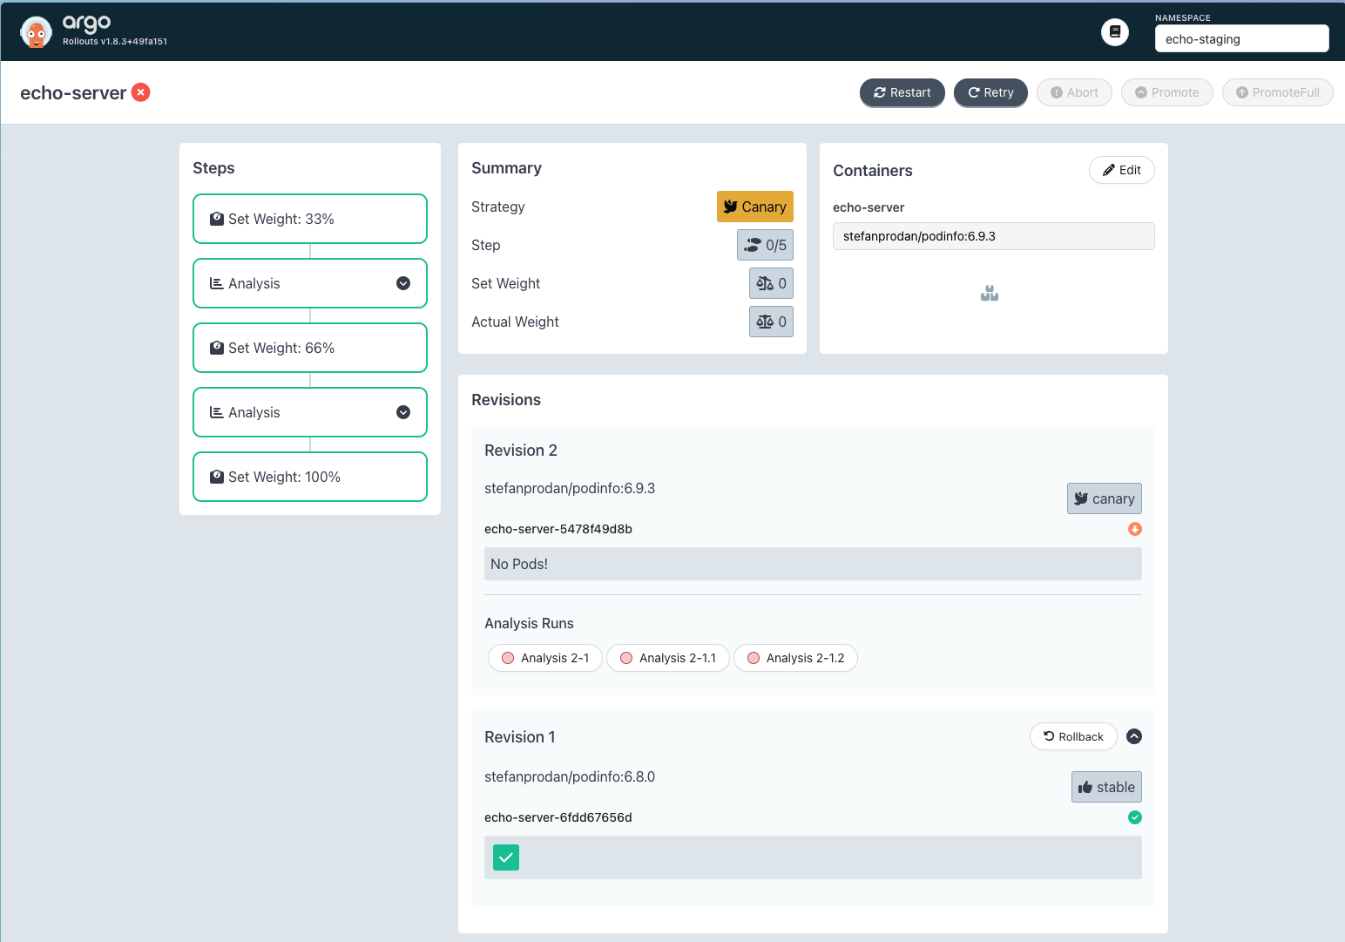Click the stable thumbs-up badge

[1105, 787]
